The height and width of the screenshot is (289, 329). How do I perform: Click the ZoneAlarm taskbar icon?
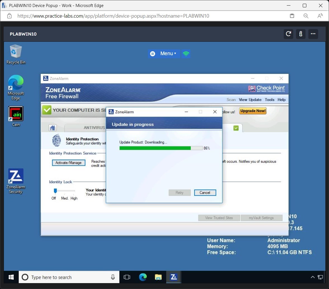tap(174, 277)
